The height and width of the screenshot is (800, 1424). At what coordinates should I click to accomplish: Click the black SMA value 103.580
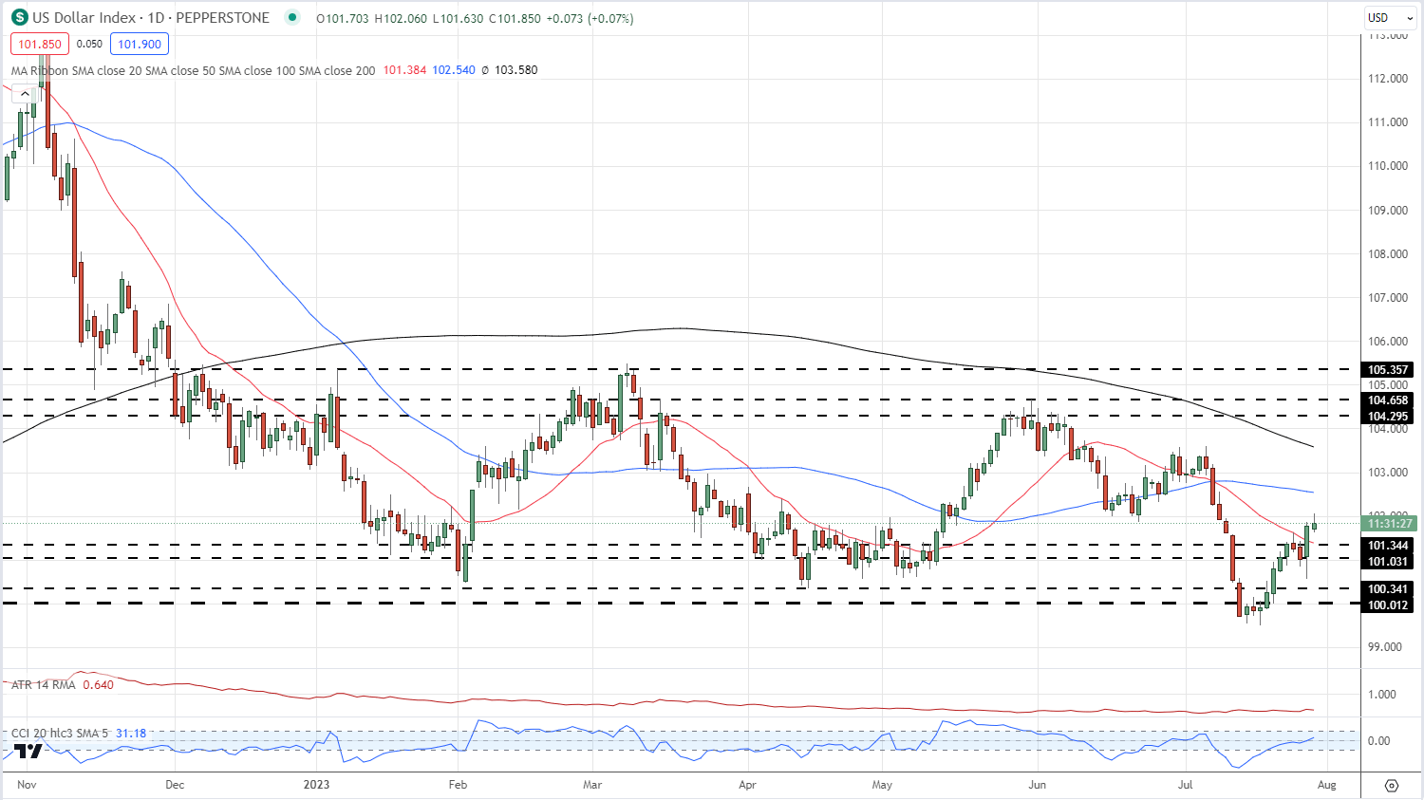(x=515, y=70)
